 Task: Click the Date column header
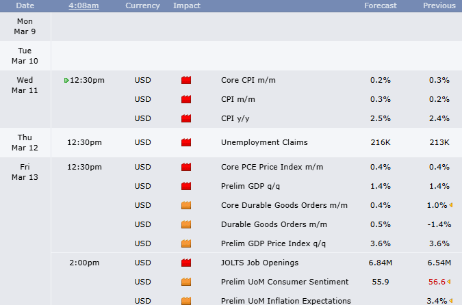pyautogui.click(x=25, y=5)
